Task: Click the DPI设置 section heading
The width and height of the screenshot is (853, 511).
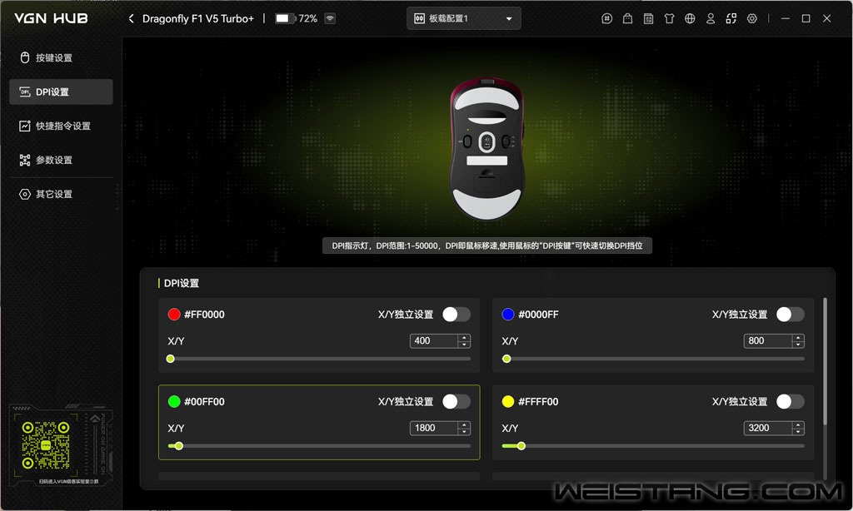Action: tap(181, 283)
